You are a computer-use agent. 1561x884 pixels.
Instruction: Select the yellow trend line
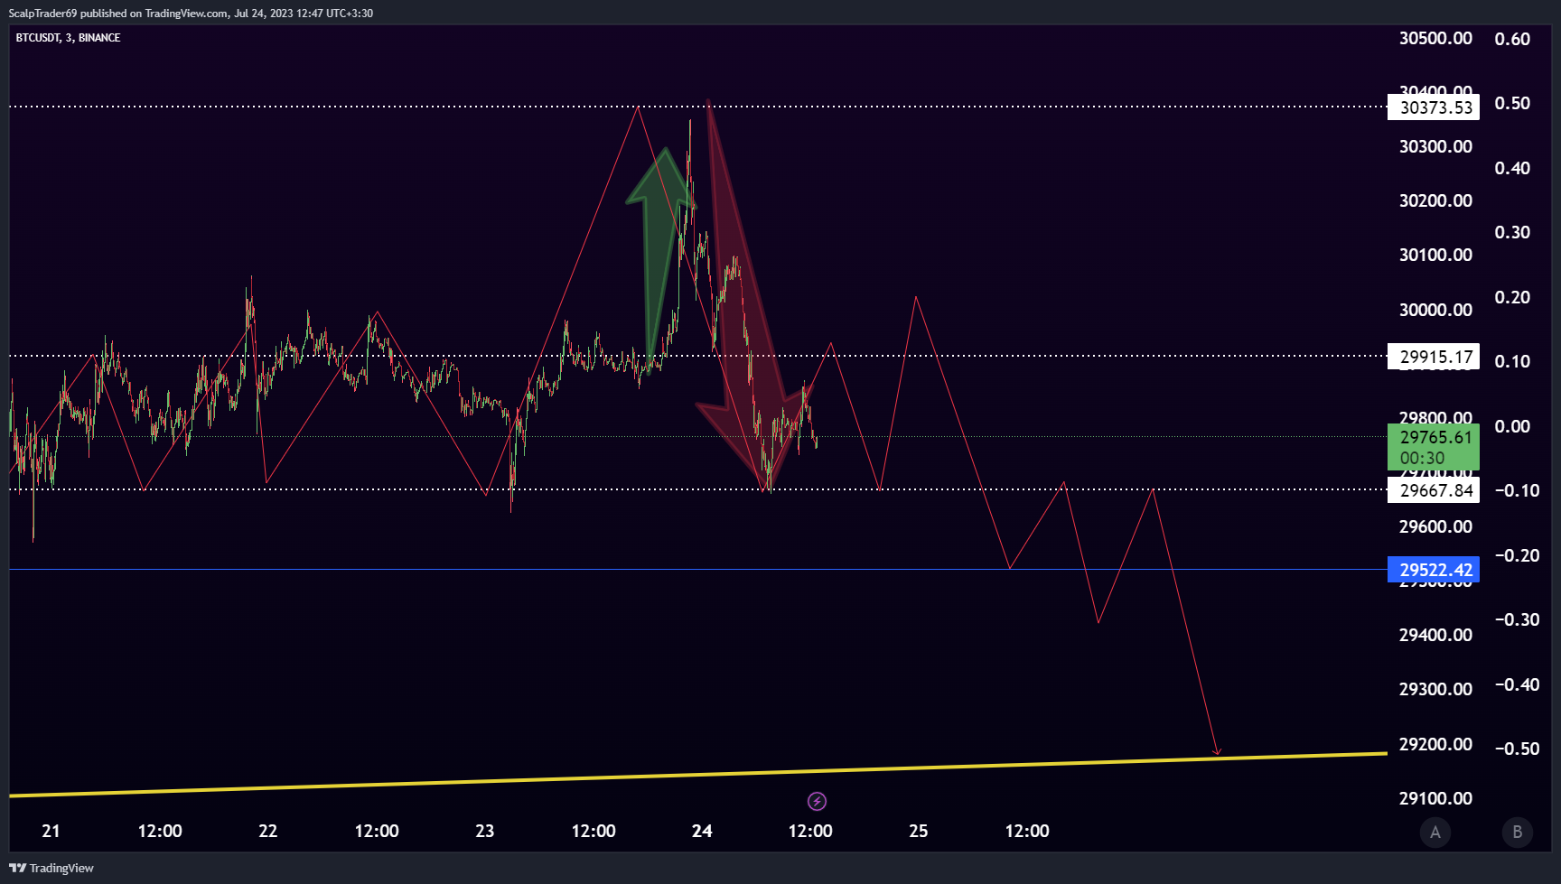(697, 774)
